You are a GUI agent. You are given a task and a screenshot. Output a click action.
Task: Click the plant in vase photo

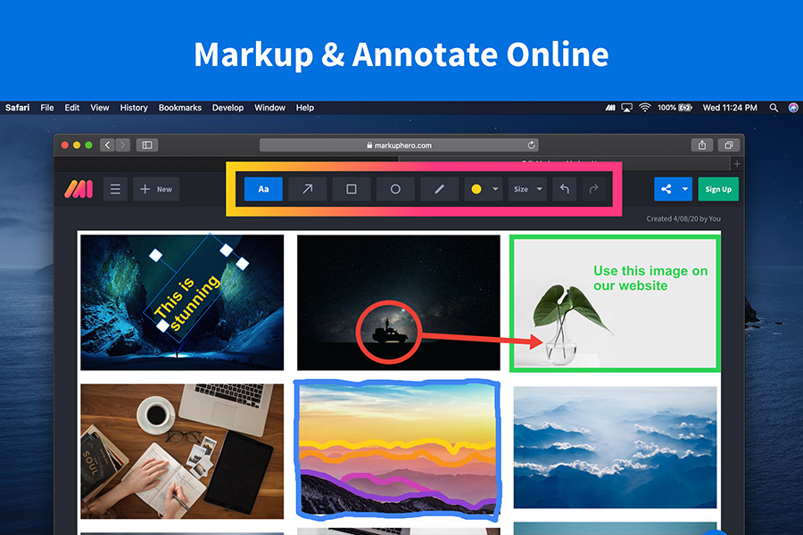coord(615,302)
